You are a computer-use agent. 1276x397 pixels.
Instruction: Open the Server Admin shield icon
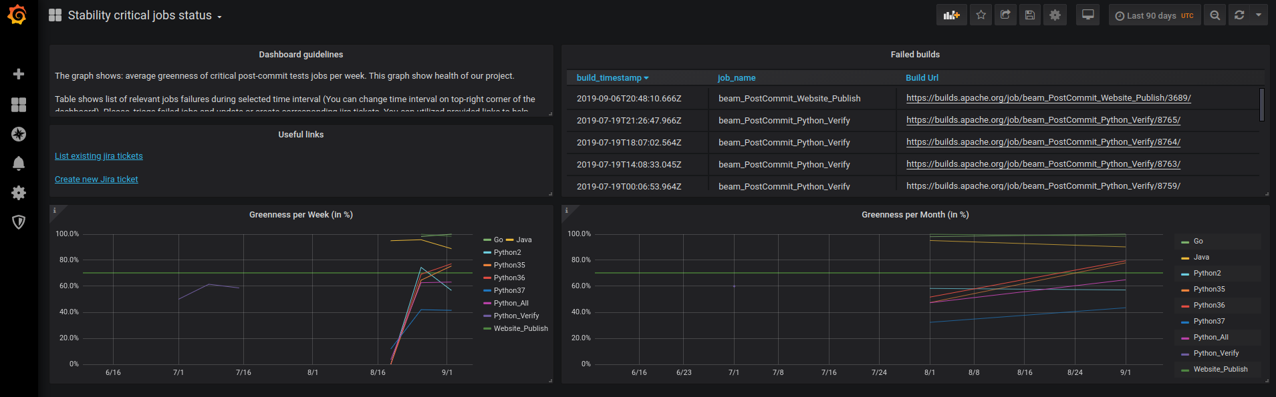[x=19, y=222]
